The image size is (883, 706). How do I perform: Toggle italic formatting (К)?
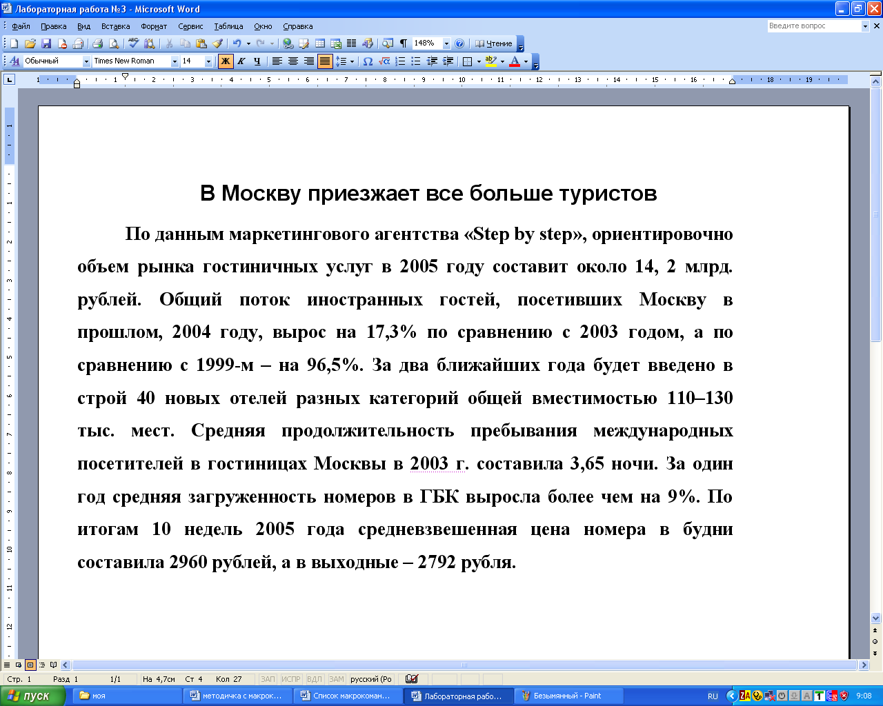241,61
